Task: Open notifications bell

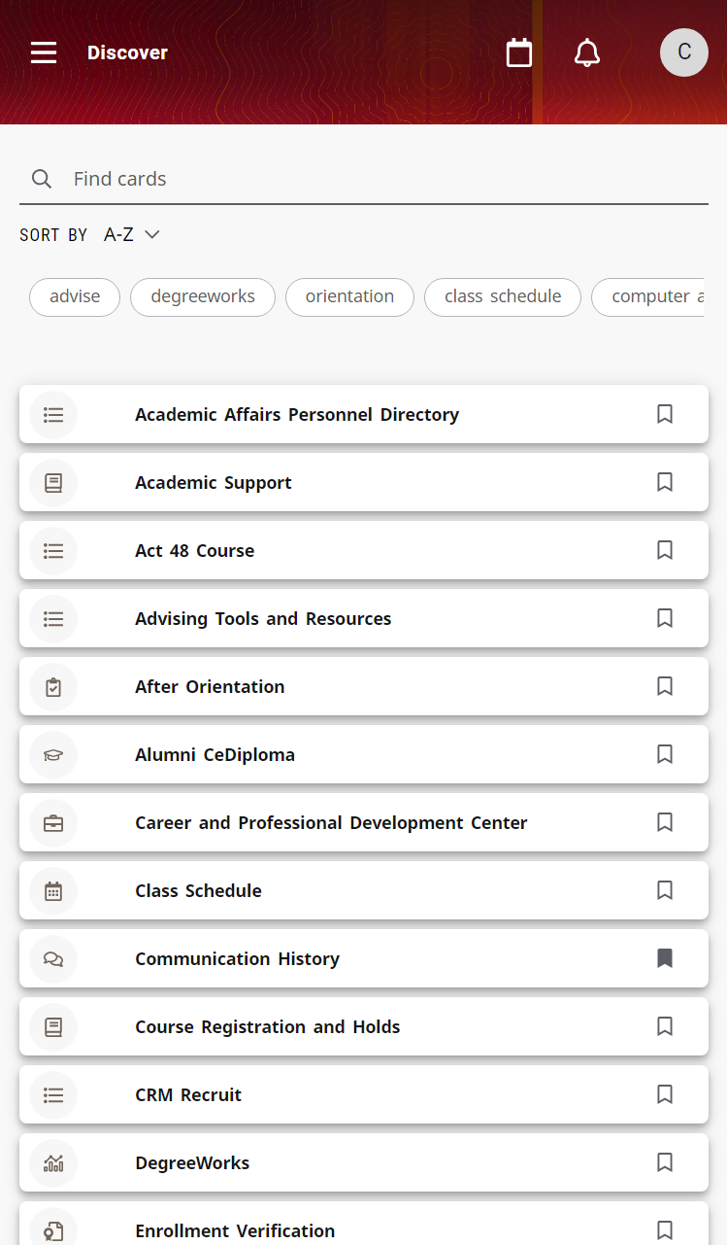Action: (587, 52)
